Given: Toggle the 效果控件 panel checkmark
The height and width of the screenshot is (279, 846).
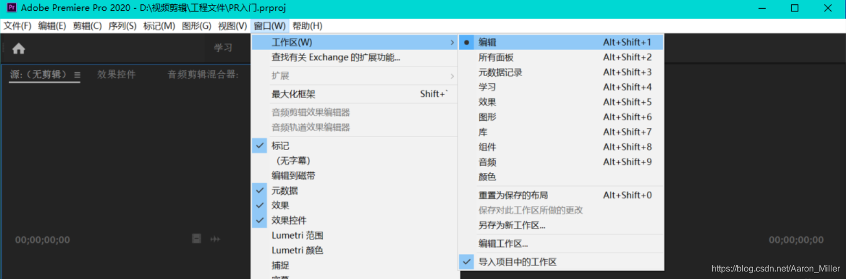Looking at the screenshot, I should [x=260, y=220].
